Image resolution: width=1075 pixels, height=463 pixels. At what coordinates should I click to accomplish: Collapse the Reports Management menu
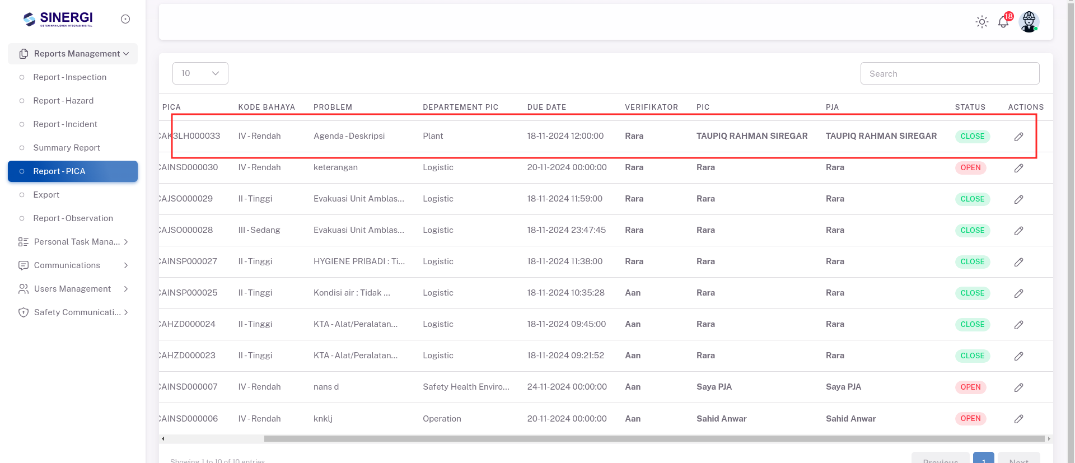click(73, 54)
